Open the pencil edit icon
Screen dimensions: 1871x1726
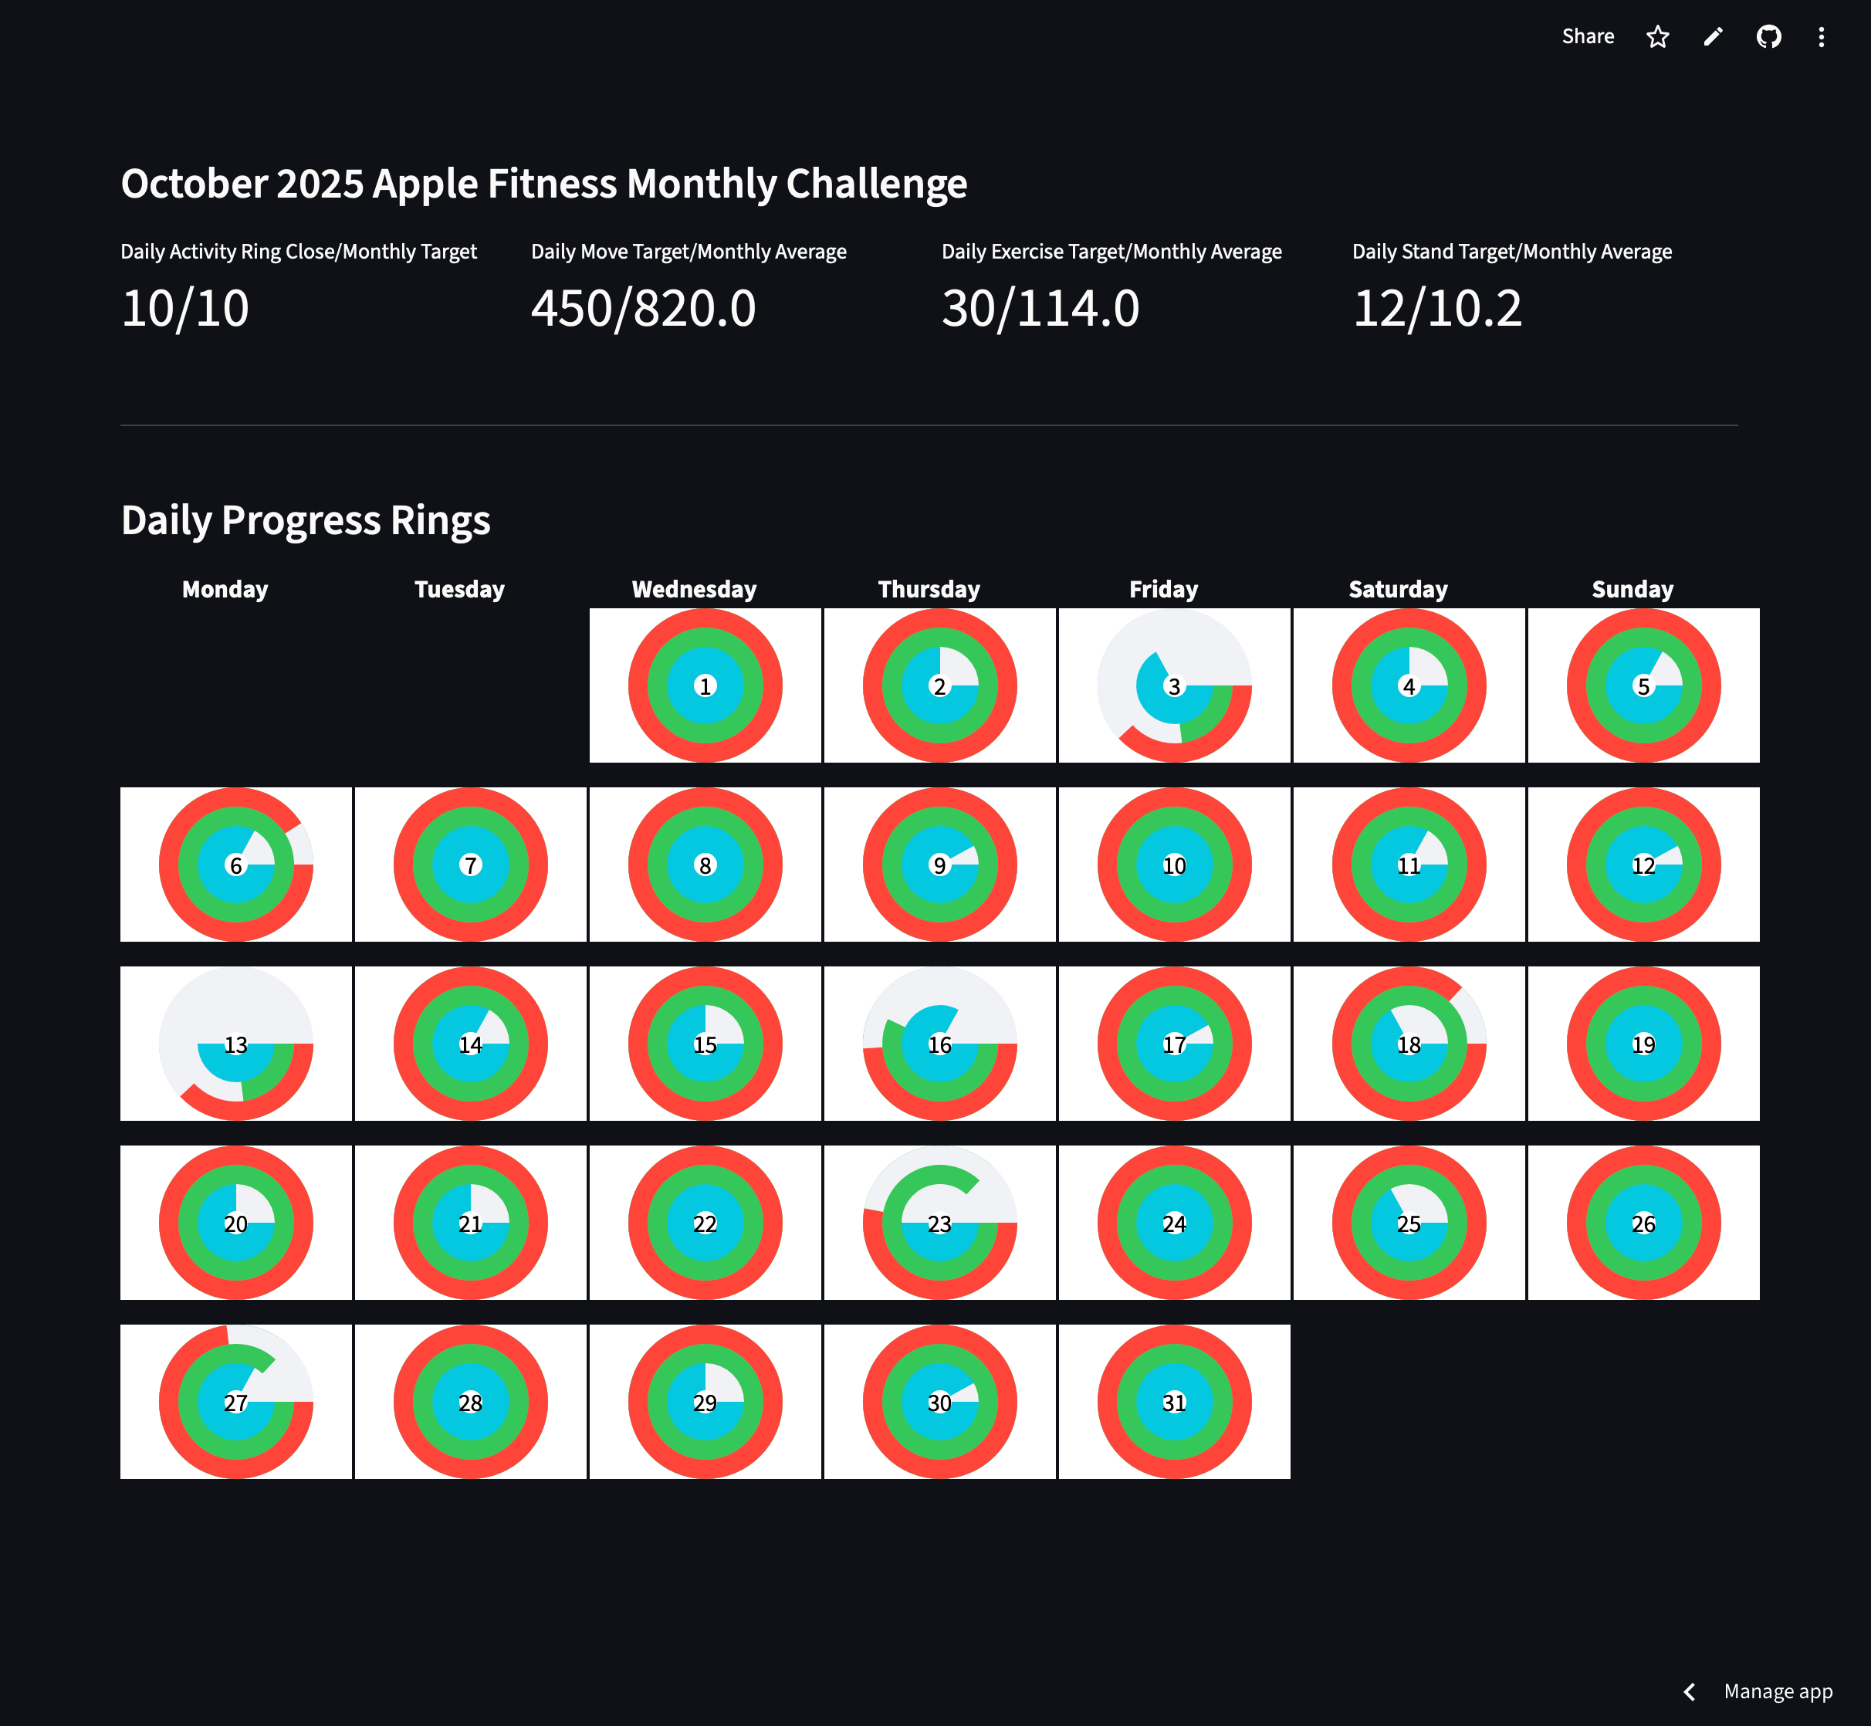coord(1712,36)
